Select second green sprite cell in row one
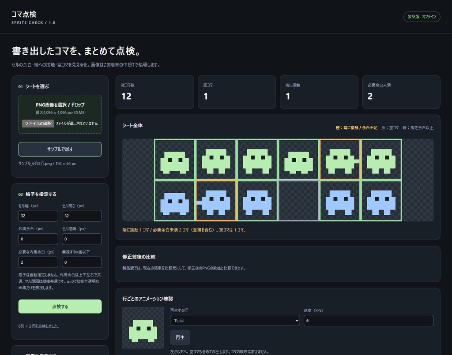The image size is (452, 355). tap(216, 160)
